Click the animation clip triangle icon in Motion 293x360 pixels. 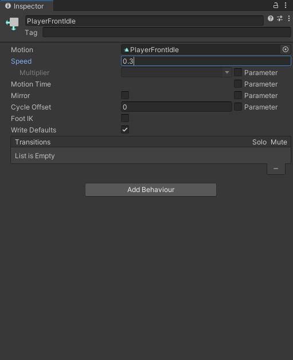click(126, 50)
